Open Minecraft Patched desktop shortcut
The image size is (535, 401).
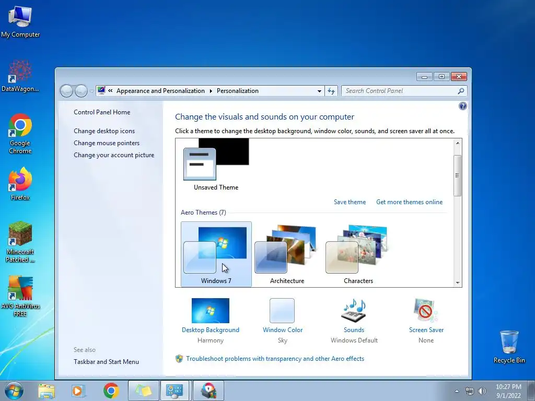pos(20,242)
